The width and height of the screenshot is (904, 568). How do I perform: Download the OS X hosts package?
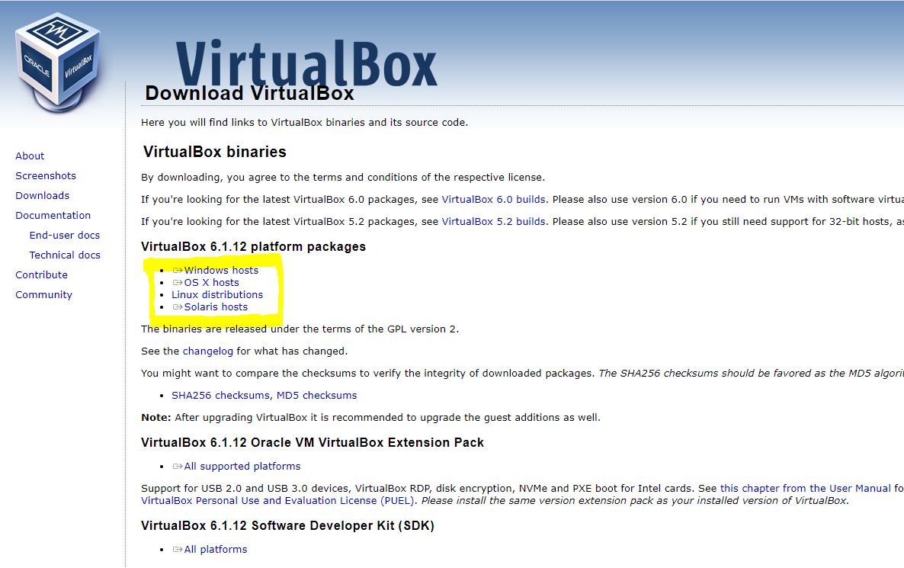point(212,283)
